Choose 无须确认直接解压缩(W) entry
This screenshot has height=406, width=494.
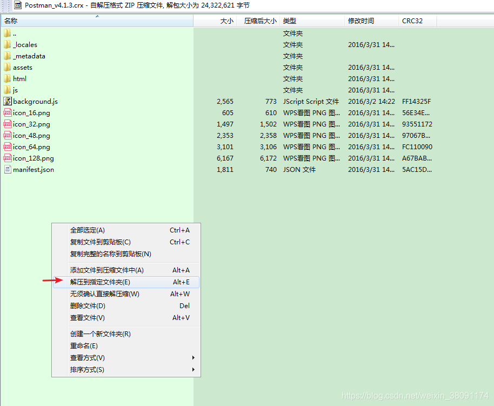[126, 294]
